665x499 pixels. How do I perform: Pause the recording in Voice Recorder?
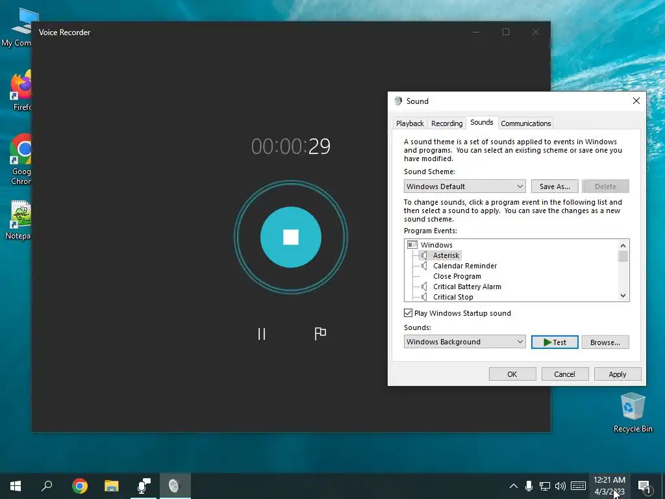262,334
